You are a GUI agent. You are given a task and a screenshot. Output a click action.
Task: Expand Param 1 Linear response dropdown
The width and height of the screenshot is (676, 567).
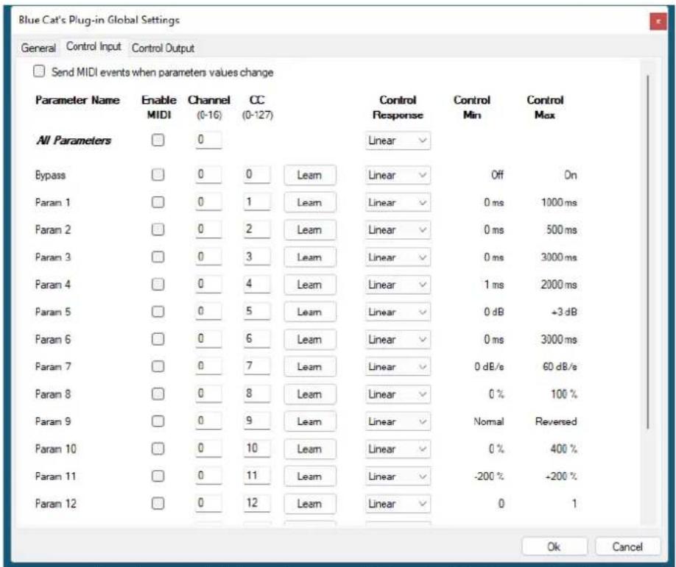coord(398,202)
